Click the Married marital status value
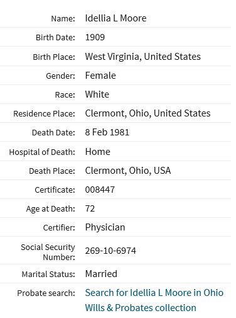The image size is (236, 318). [x=101, y=274]
